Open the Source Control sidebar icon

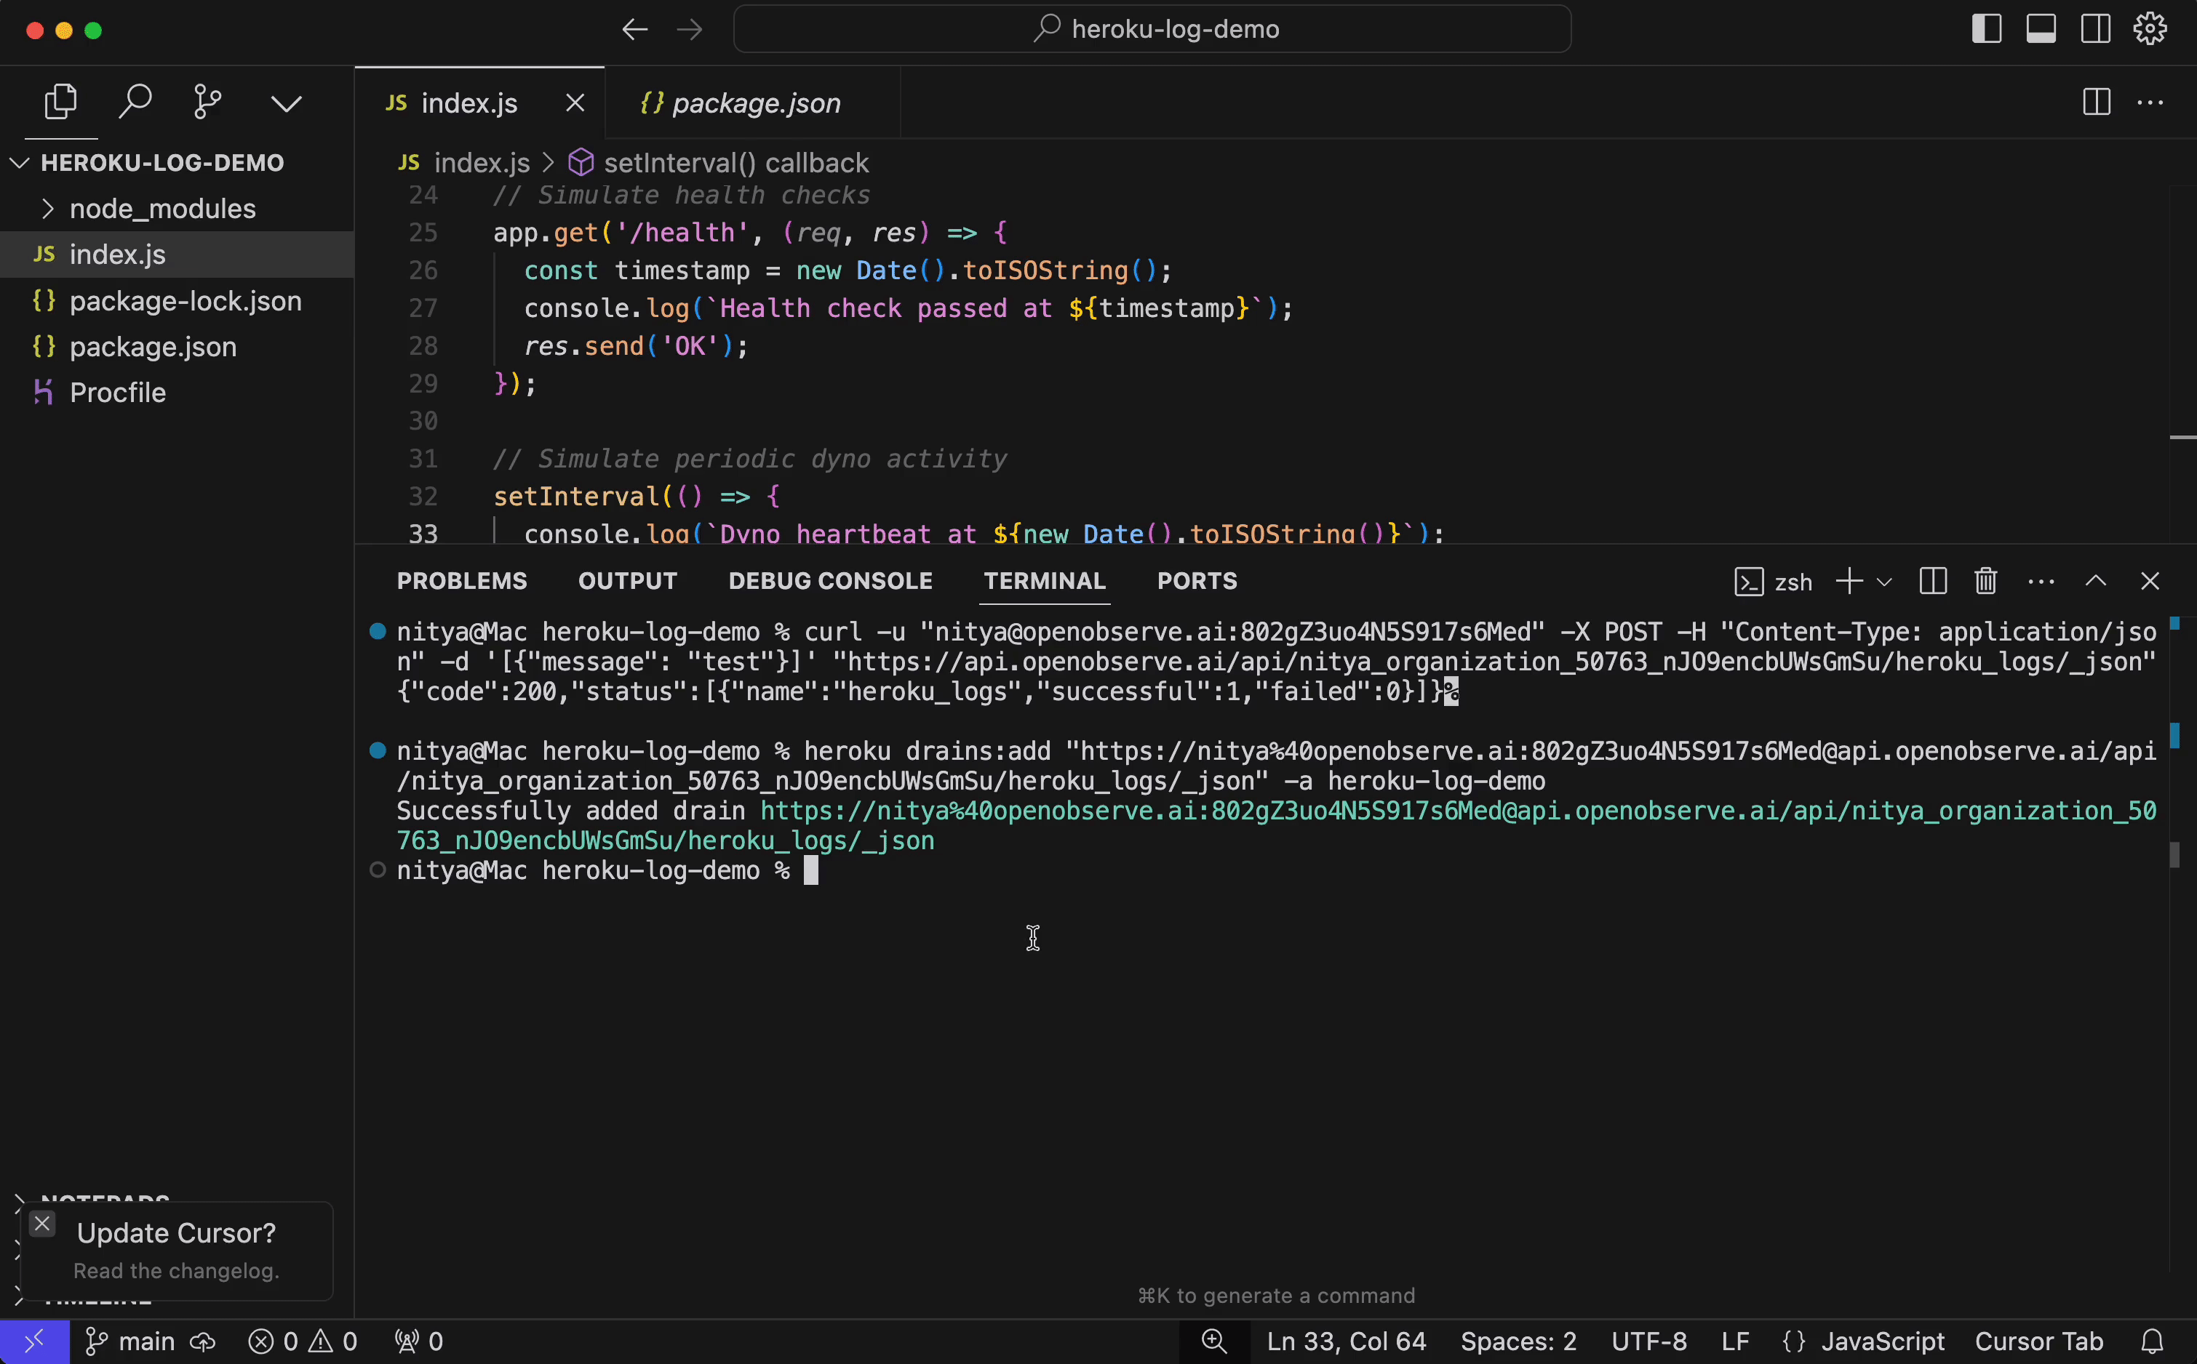[x=207, y=102]
